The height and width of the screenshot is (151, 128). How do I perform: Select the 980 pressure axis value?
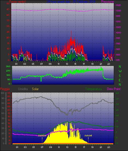point(118,55)
